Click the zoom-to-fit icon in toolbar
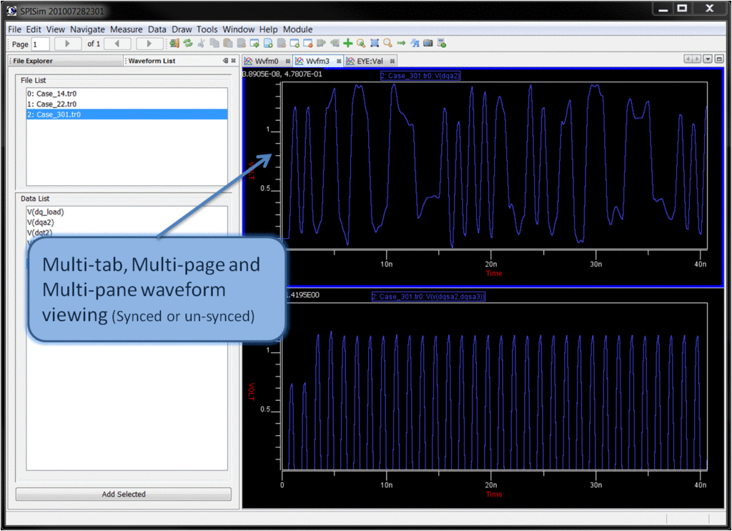Image resolution: width=732 pixels, height=531 pixels. (375, 44)
